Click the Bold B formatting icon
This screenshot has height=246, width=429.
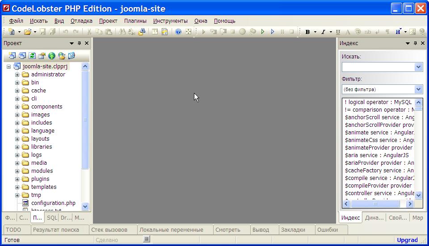tap(307, 32)
